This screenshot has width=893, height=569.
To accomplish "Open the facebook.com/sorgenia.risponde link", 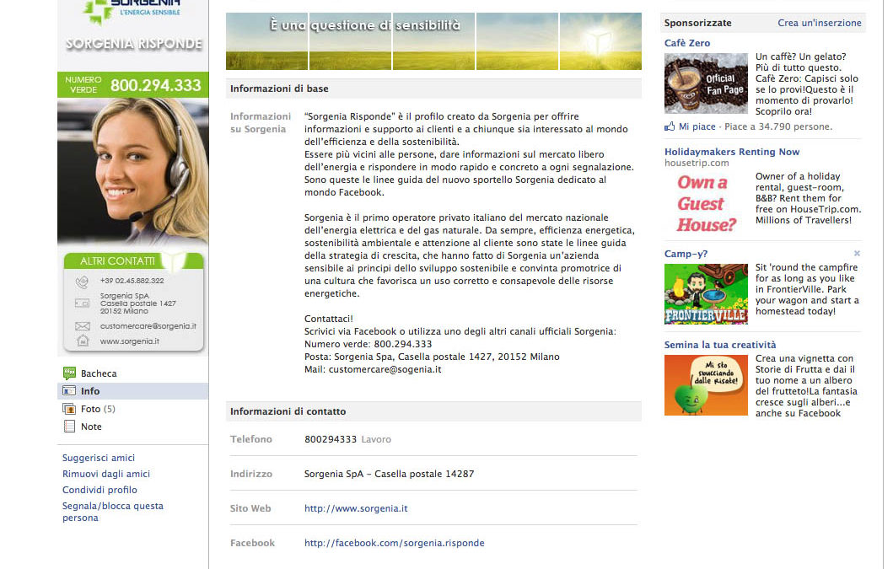I will click(394, 544).
